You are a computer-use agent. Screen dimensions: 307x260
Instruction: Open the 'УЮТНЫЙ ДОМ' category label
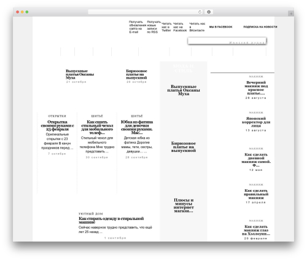(91, 214)
